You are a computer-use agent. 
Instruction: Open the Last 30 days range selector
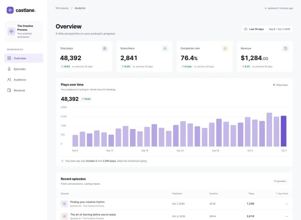(267, 29)
